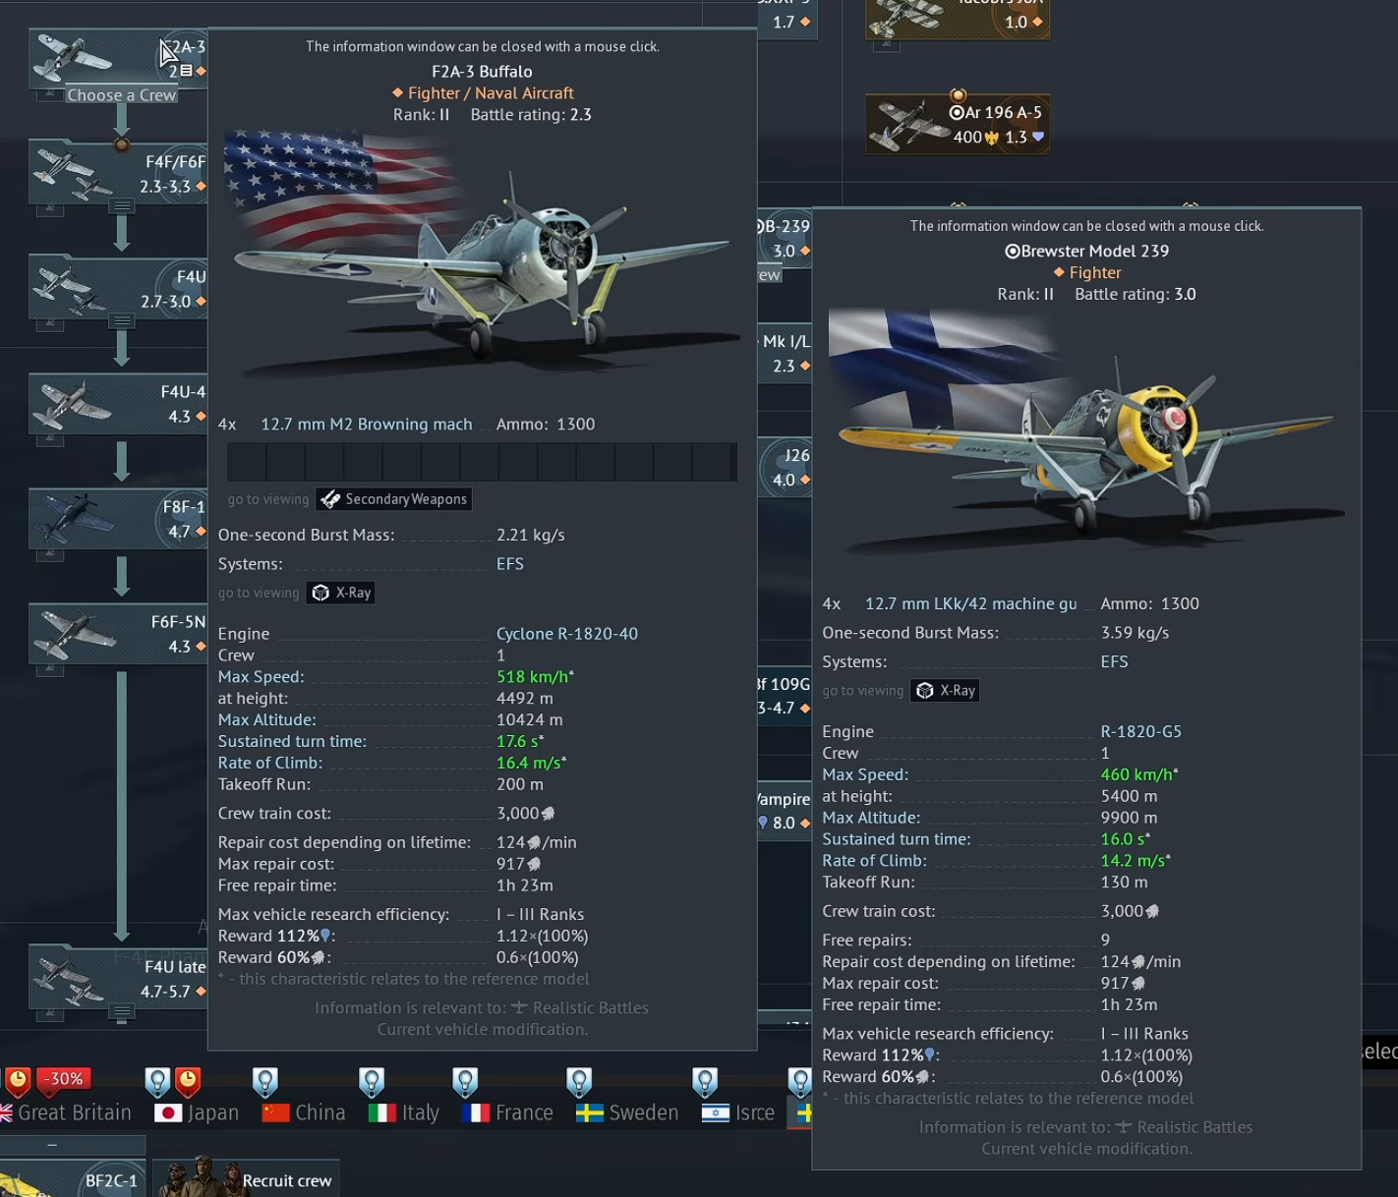
Task: Select the Israel country tab
Action: (738, 1112)
